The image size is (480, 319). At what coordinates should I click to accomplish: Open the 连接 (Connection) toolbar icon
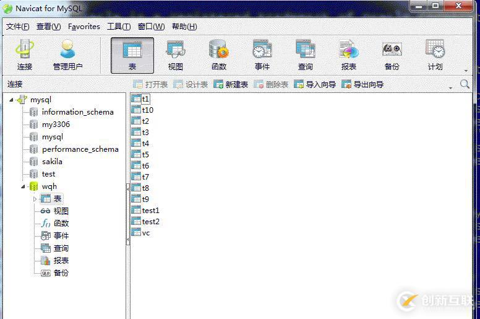pyautogui.click(x=25, y=55)
